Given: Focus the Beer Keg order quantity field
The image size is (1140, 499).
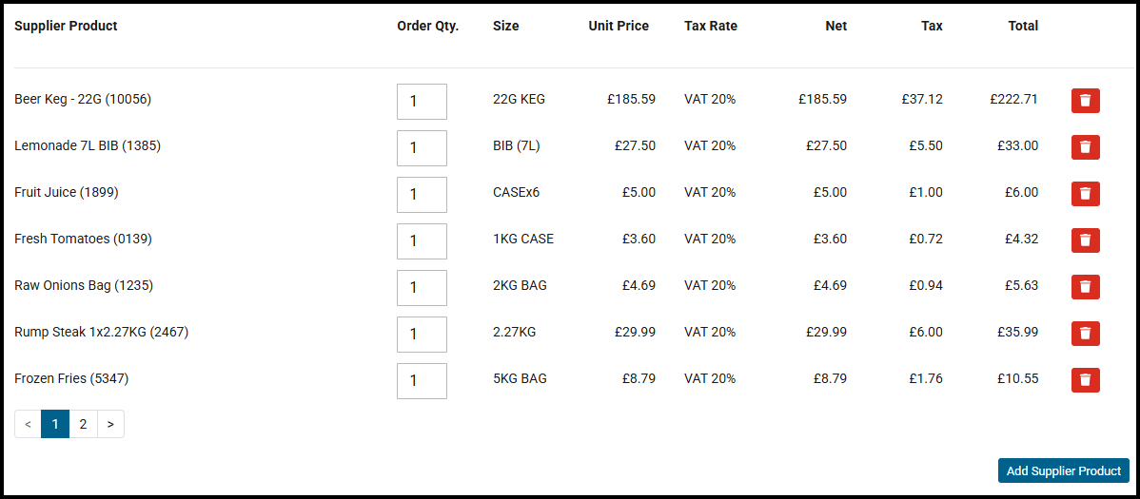Looking at the screenshot, I should click(x=422, y=102).
